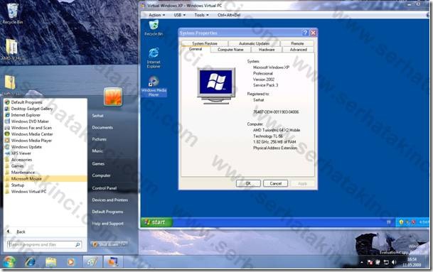Open Windows Media Player on taskbar
Screen dimensions: 433x272
point(70,262)
